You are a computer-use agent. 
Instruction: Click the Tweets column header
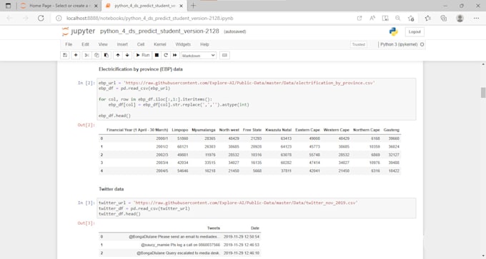[x=214, y=228]
